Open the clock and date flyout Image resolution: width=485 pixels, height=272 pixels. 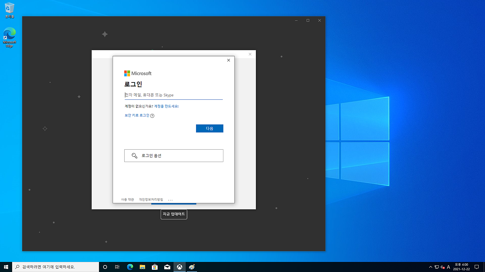[x=461, y=267]
